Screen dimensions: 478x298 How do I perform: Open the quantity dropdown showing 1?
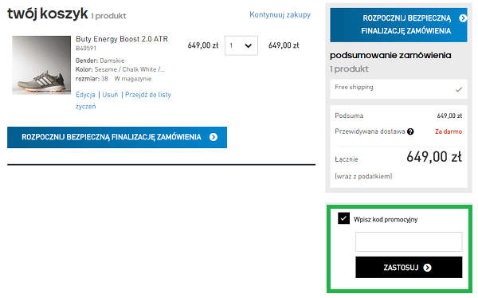[241, 45]
